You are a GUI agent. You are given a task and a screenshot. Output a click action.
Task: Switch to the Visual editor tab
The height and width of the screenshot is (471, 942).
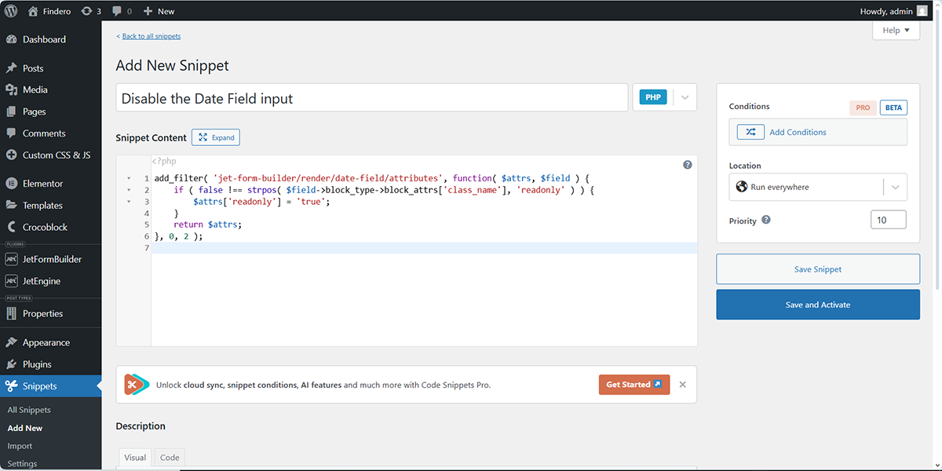pyautogui.click(x=135, y=458)
